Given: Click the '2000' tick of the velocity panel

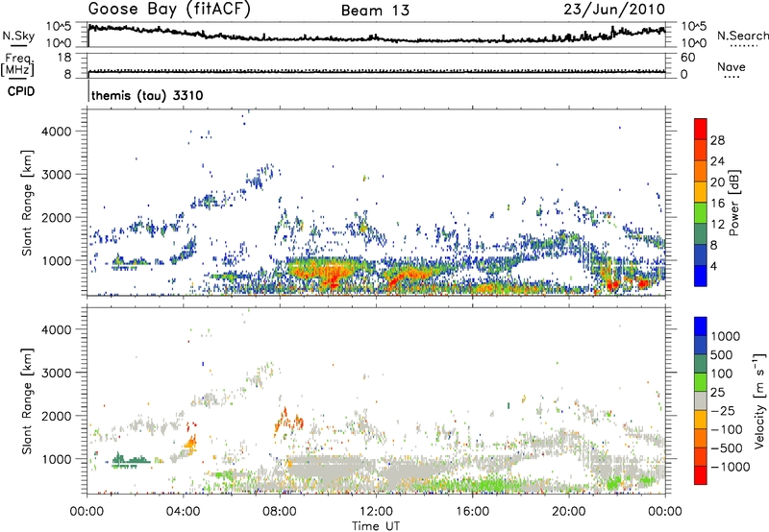Looking at the screenshot, I should tap(56, 416).
